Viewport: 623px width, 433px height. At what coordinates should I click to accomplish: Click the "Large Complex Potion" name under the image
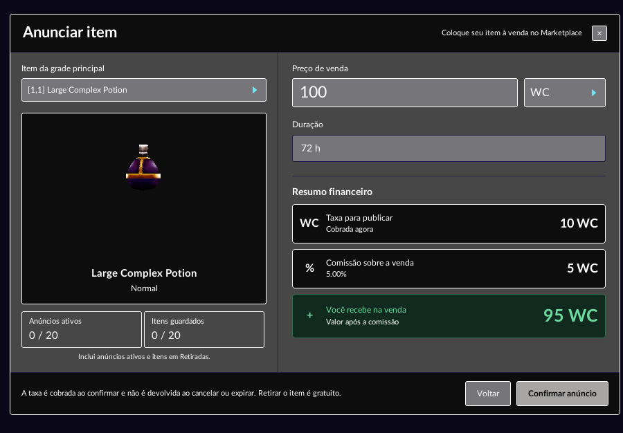click(144, 273)
